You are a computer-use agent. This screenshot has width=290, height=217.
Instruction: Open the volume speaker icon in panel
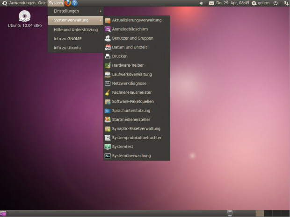click(x=201, y=3)
